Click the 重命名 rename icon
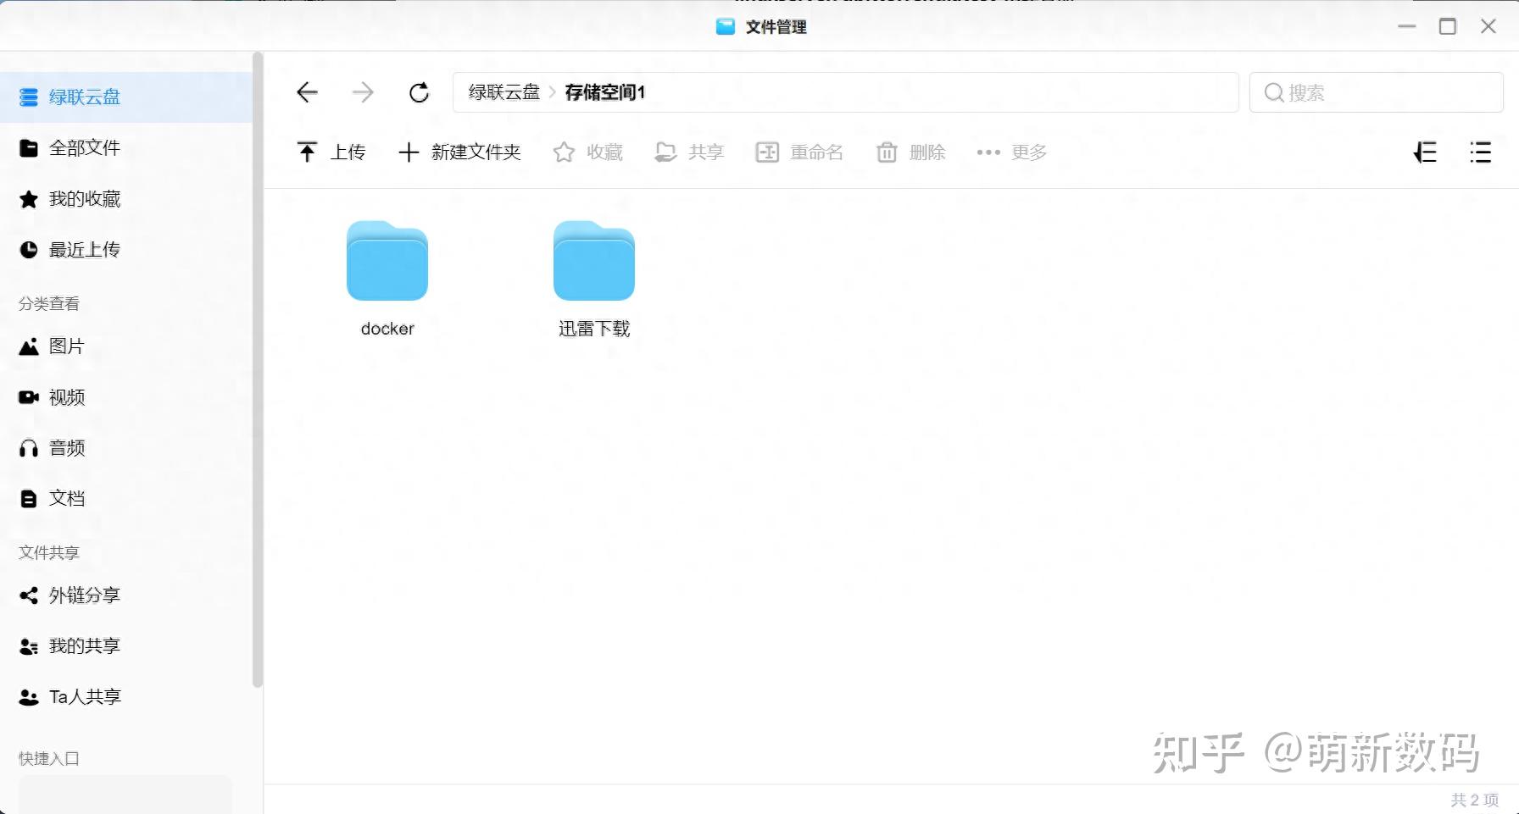 coord(767,152)
